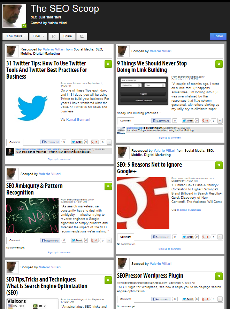Expand more share options on SEO Ambiguity post

coord(109,240)
